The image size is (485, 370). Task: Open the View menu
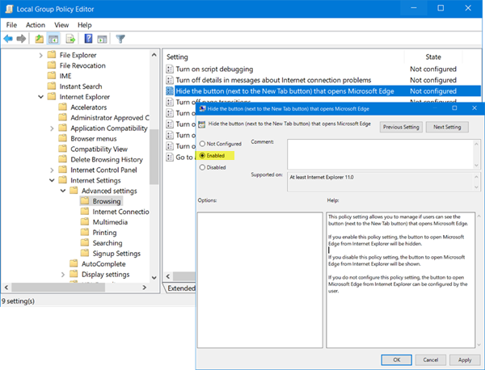coord(61,25)
